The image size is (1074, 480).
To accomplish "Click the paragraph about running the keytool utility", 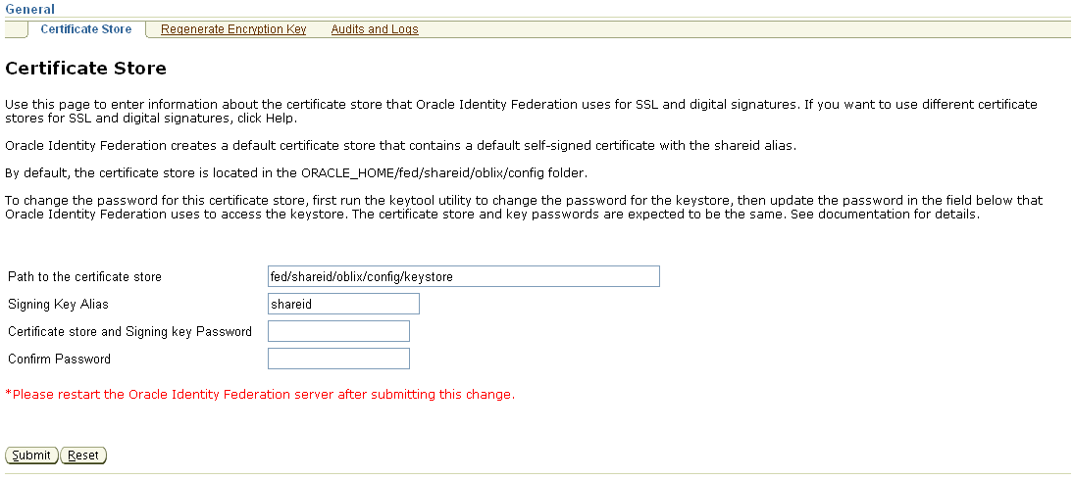I will click(x=524, y=207).
